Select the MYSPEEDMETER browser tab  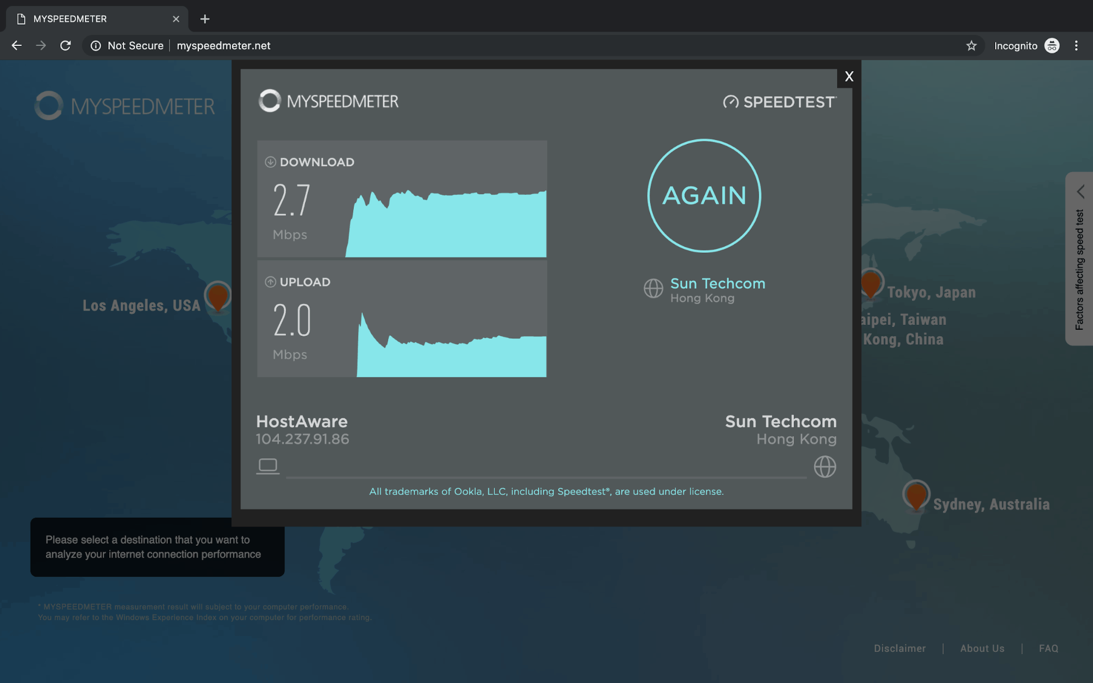coord(97,19)
